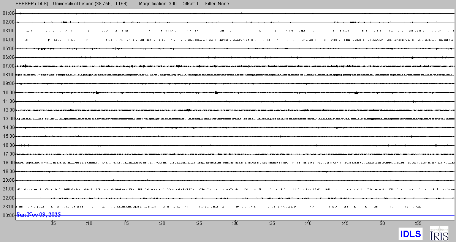Click the Sun Nov 09, 2025 date label
Viewport: 456px width, 242px height.
[38, 215]
